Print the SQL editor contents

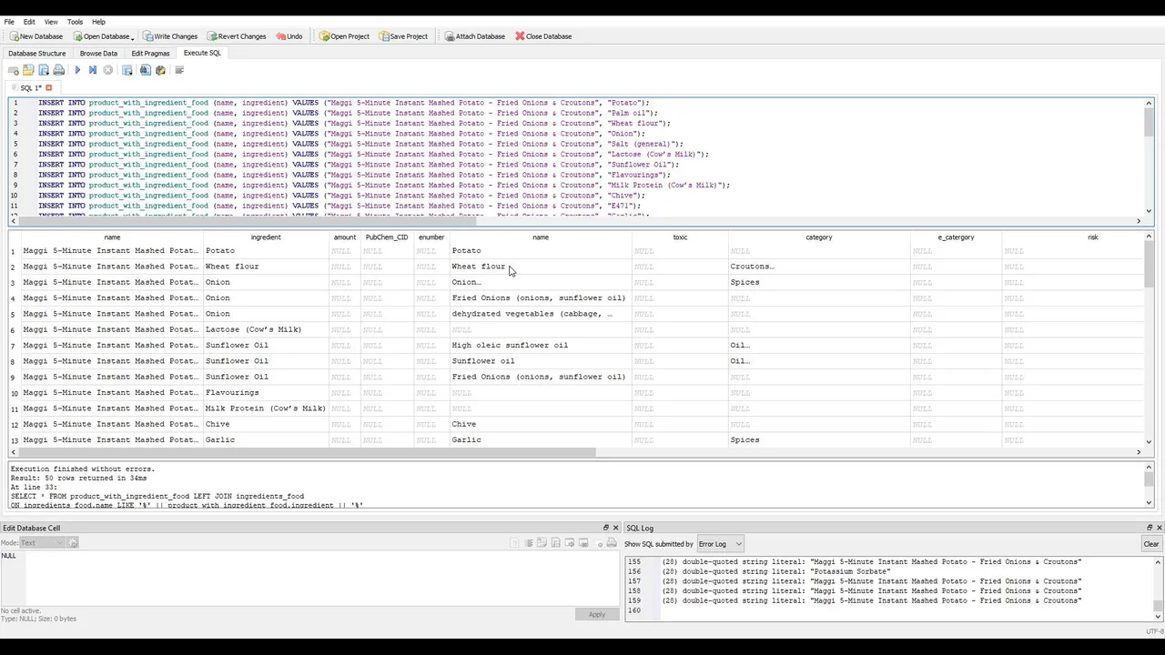tap(59, 70)
